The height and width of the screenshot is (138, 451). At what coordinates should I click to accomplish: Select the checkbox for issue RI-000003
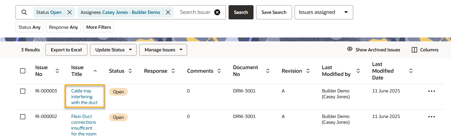tap(23, 91)
